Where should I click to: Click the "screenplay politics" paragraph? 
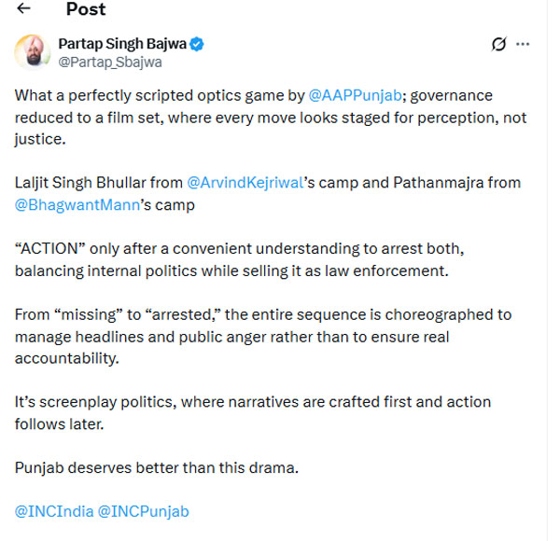[252, 412]
